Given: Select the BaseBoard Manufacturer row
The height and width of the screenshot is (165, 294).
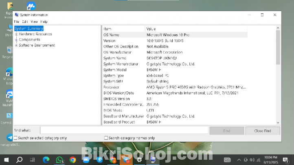Looking at the screenshot, I should pos(175,116).
